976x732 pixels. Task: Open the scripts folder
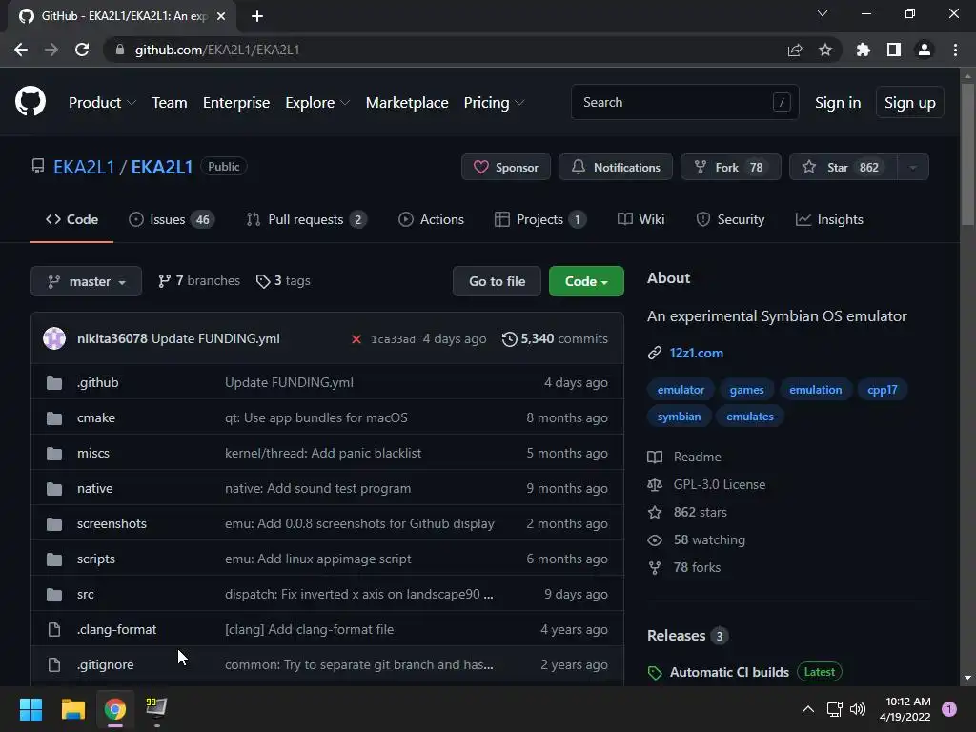point(96,559)
